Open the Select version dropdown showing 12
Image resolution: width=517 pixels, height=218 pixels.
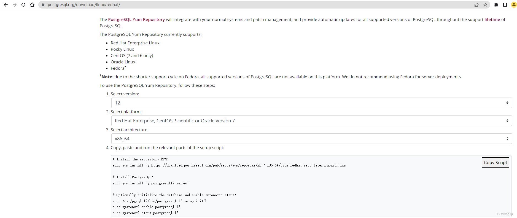[x=311, y=103]
